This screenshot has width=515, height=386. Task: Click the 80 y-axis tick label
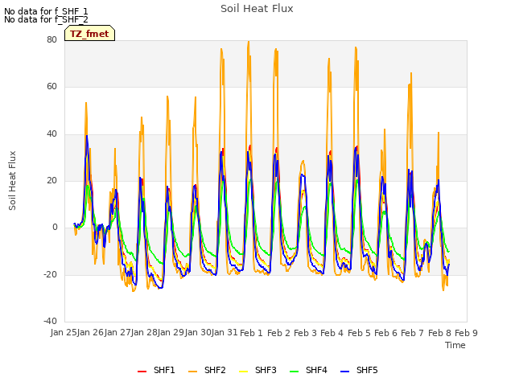(51, 39)
